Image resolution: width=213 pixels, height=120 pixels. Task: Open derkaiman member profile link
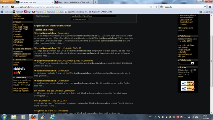point(23,83)
